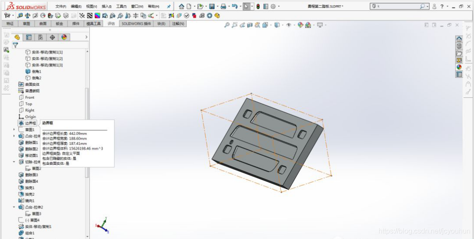The image size is (474, 239).
Task: Click the Zebra Stripes icon
Action: click(90, 15)
